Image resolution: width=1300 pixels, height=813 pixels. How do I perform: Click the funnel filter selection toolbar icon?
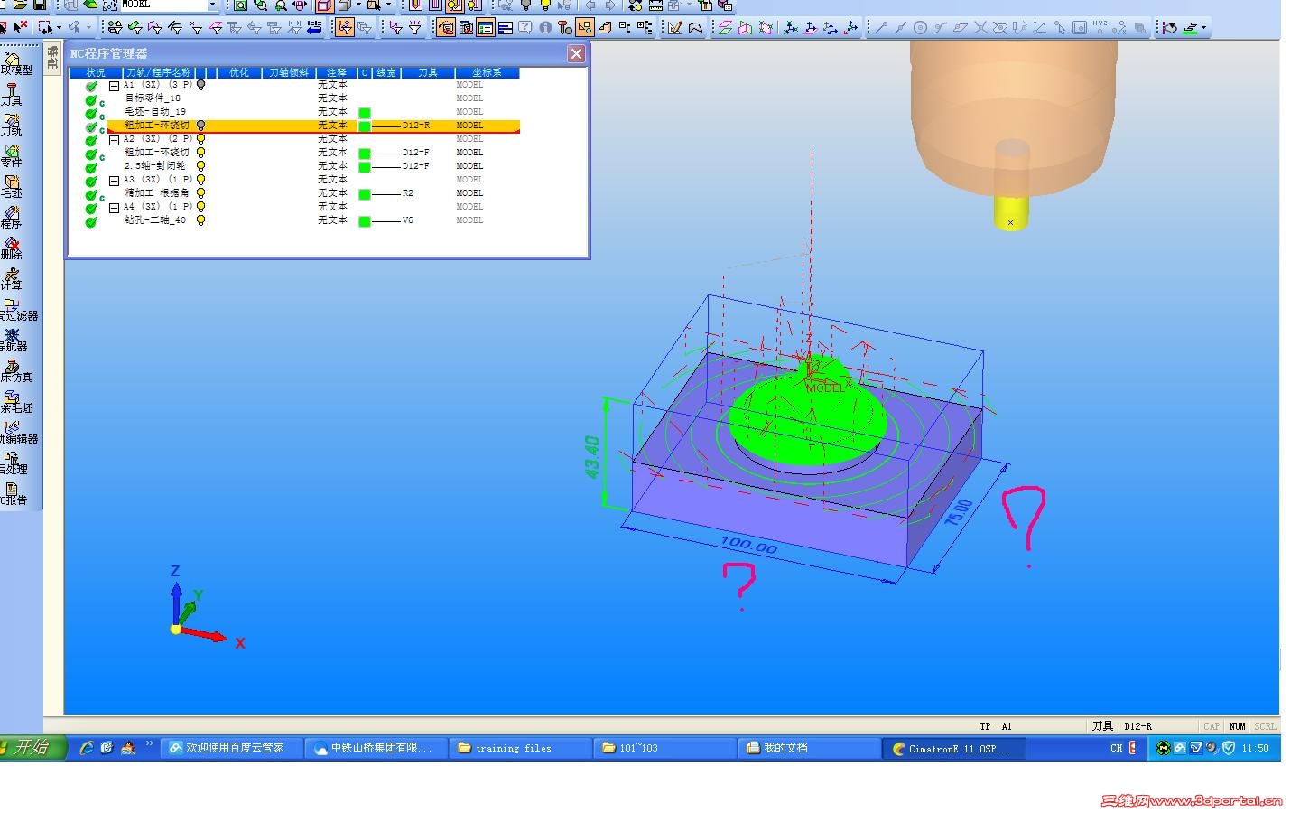point(414,28)
